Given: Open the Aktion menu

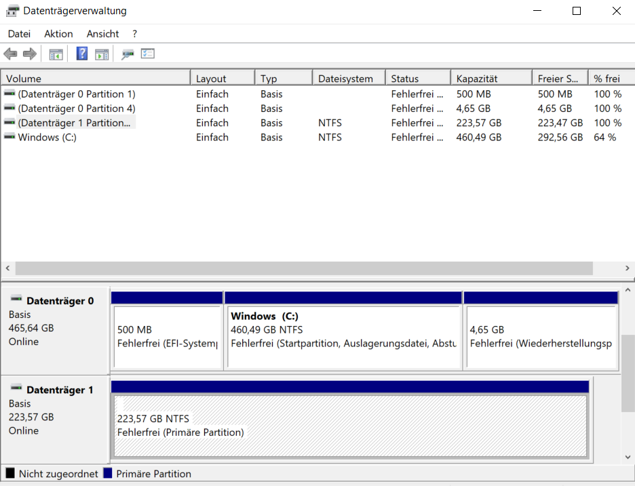Looking at the screenshot, I should 58,34.
